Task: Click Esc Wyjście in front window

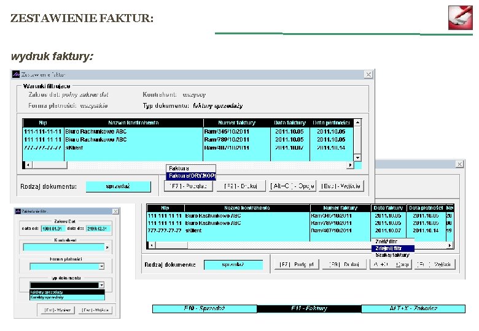Action: point(341,186)
